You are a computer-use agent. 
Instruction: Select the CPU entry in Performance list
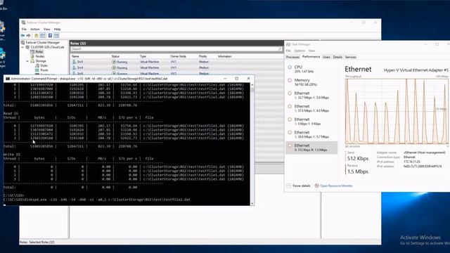click(x=311, y=69)
